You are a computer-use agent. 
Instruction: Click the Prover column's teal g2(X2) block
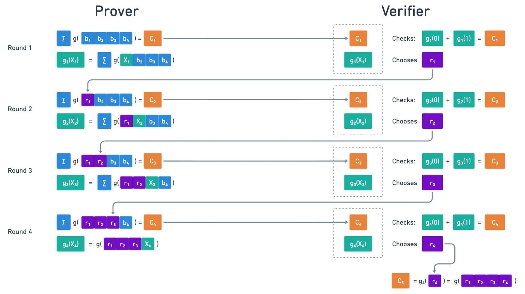70,121
